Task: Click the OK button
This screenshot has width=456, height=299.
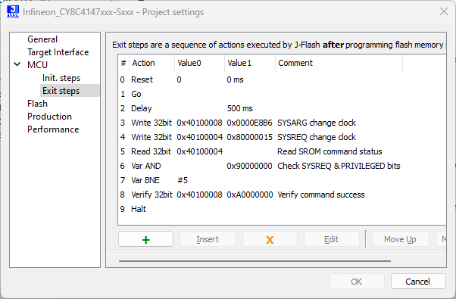Action: 357,282
